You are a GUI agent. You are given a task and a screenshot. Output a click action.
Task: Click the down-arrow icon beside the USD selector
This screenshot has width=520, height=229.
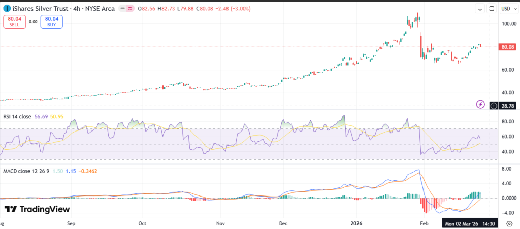[x=480, y=9]
